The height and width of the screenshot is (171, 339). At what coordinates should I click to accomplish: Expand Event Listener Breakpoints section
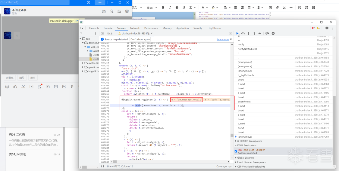pyautogui.click(x=251, y=162)
